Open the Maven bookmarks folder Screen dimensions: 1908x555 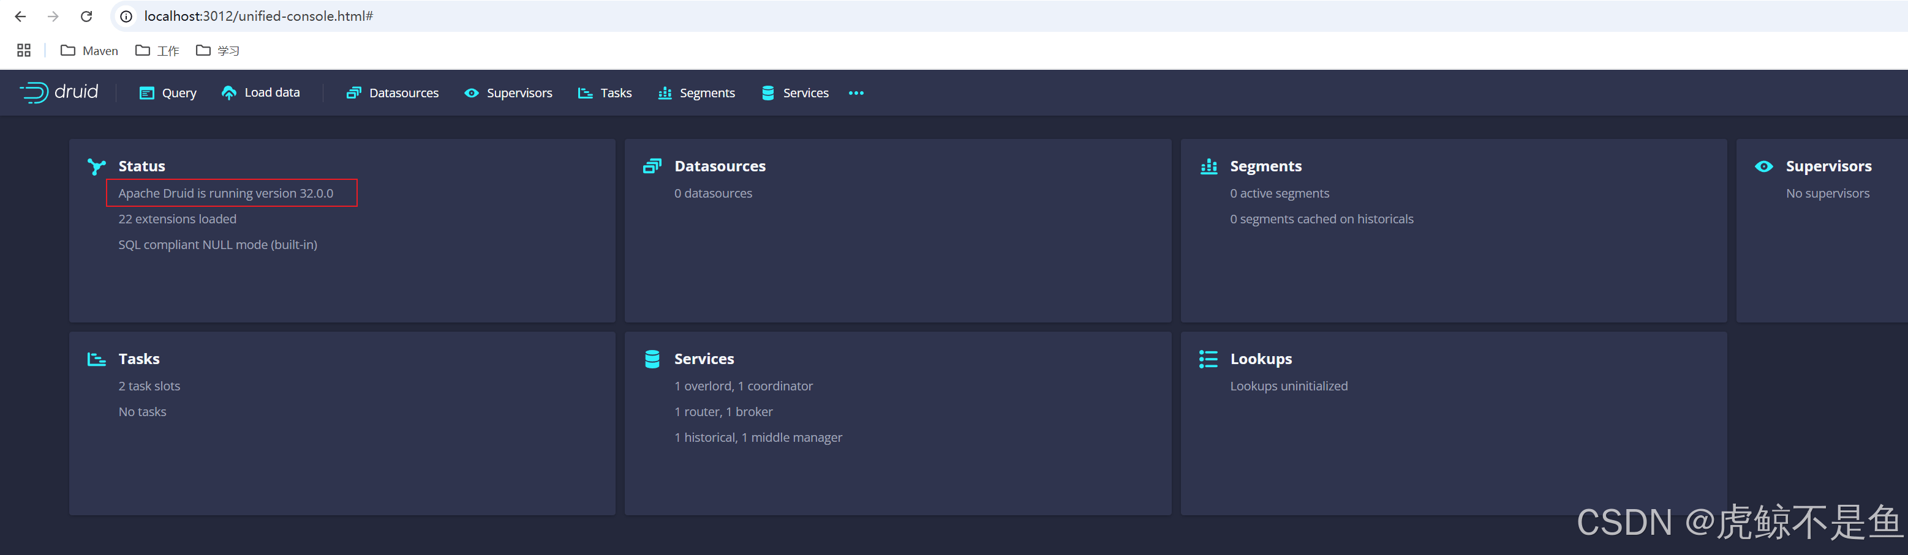point(89,50)
